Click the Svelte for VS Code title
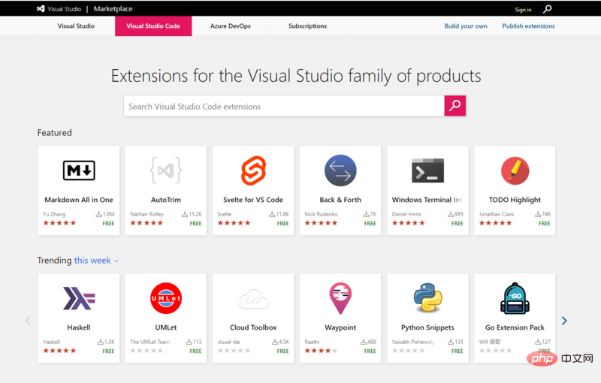The width and height of the screenshot is (601, 383). tap(253, 200)
